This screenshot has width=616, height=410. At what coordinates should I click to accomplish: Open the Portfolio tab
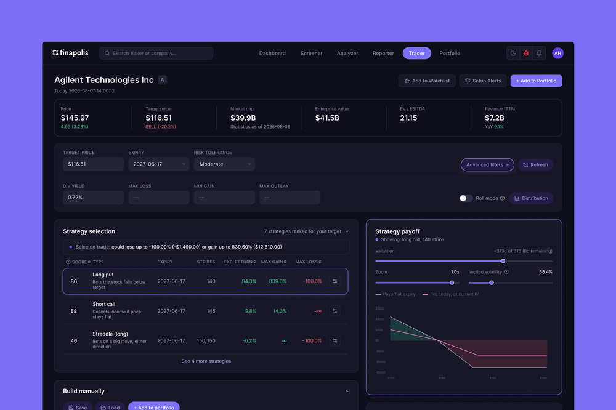coord(450,53)
